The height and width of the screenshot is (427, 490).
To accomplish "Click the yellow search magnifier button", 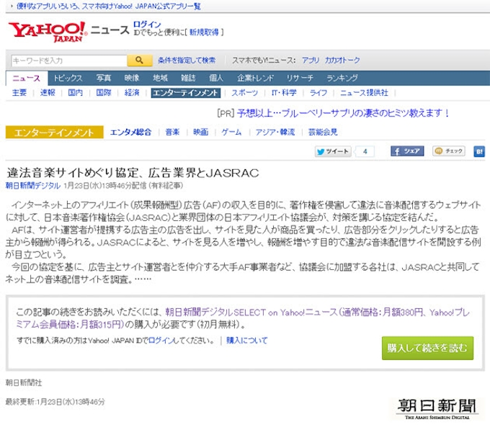I will (x=139, y=60).
